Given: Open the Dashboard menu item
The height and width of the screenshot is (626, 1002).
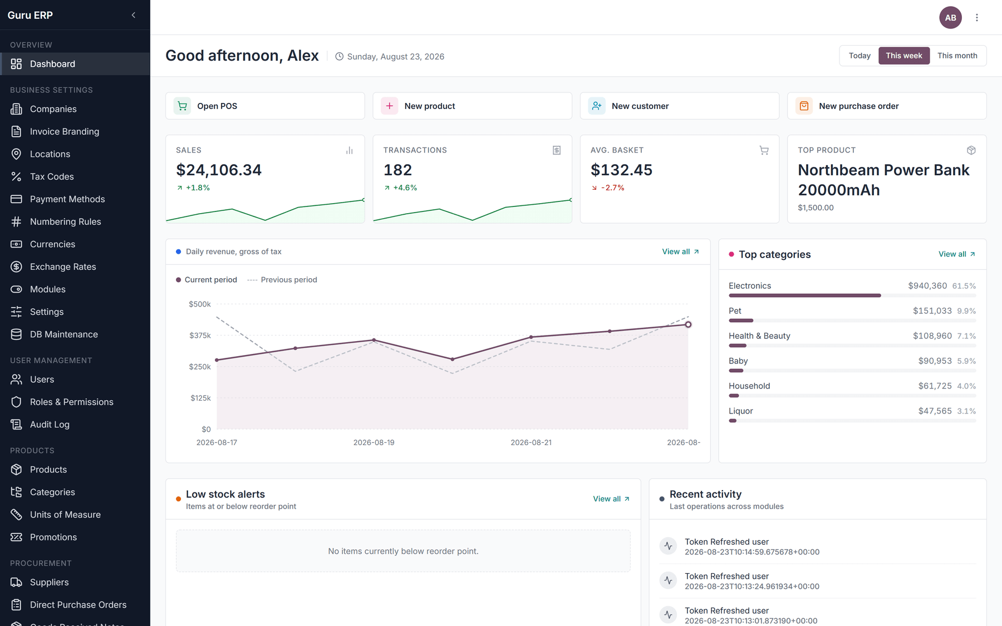Looking at the screenshot, I should tap(75, 64).
